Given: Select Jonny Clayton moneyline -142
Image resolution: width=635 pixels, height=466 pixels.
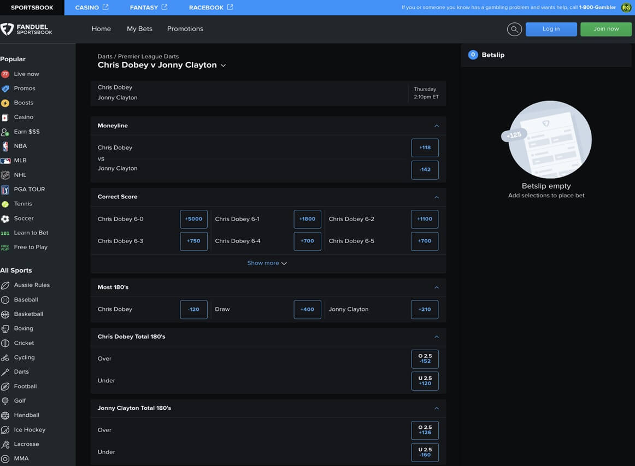Looking at the screenshot, I should click(425, 170).
